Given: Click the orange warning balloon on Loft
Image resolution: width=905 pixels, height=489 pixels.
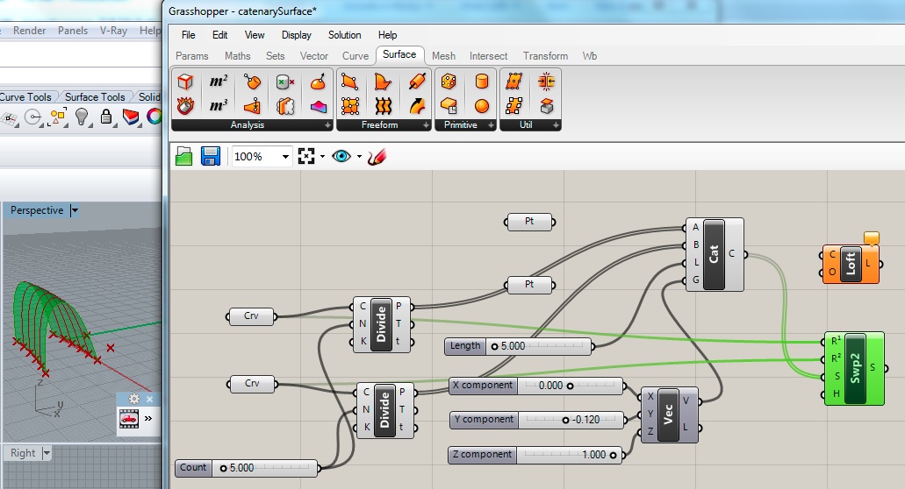Looking at the screenshot, I should coord(872,237).
